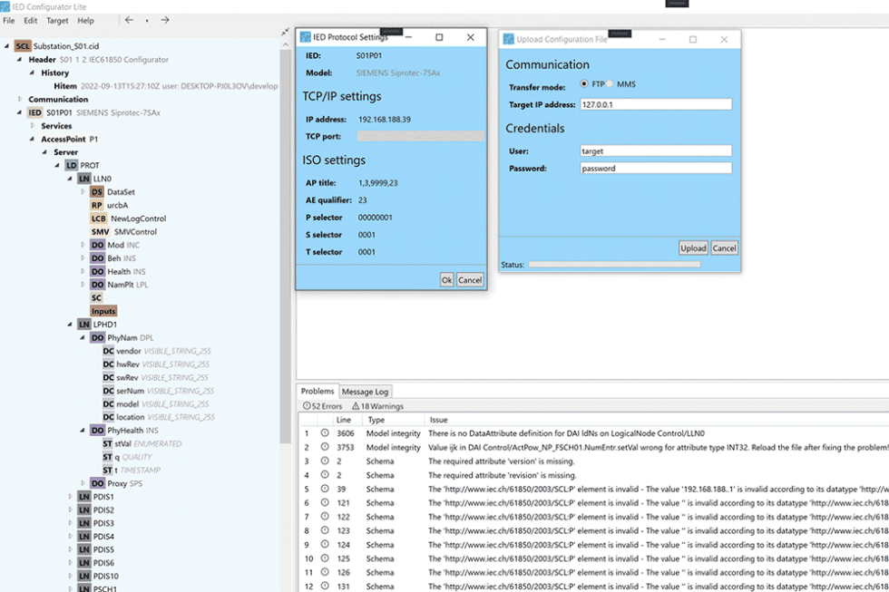Click the Upload button
This screenshot has width=889, height=592.
pos(693,247)
